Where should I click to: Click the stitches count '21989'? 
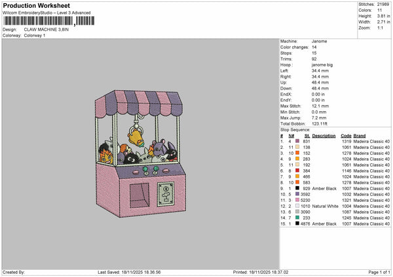click(x=383, y=5)
